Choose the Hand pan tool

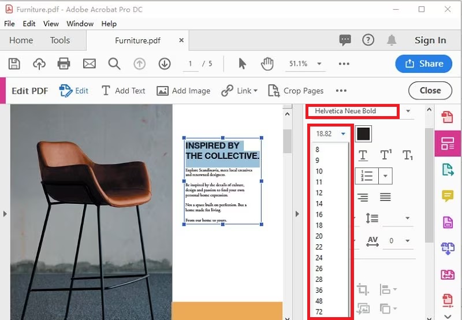pyautogui.click(x=267, y=64)
